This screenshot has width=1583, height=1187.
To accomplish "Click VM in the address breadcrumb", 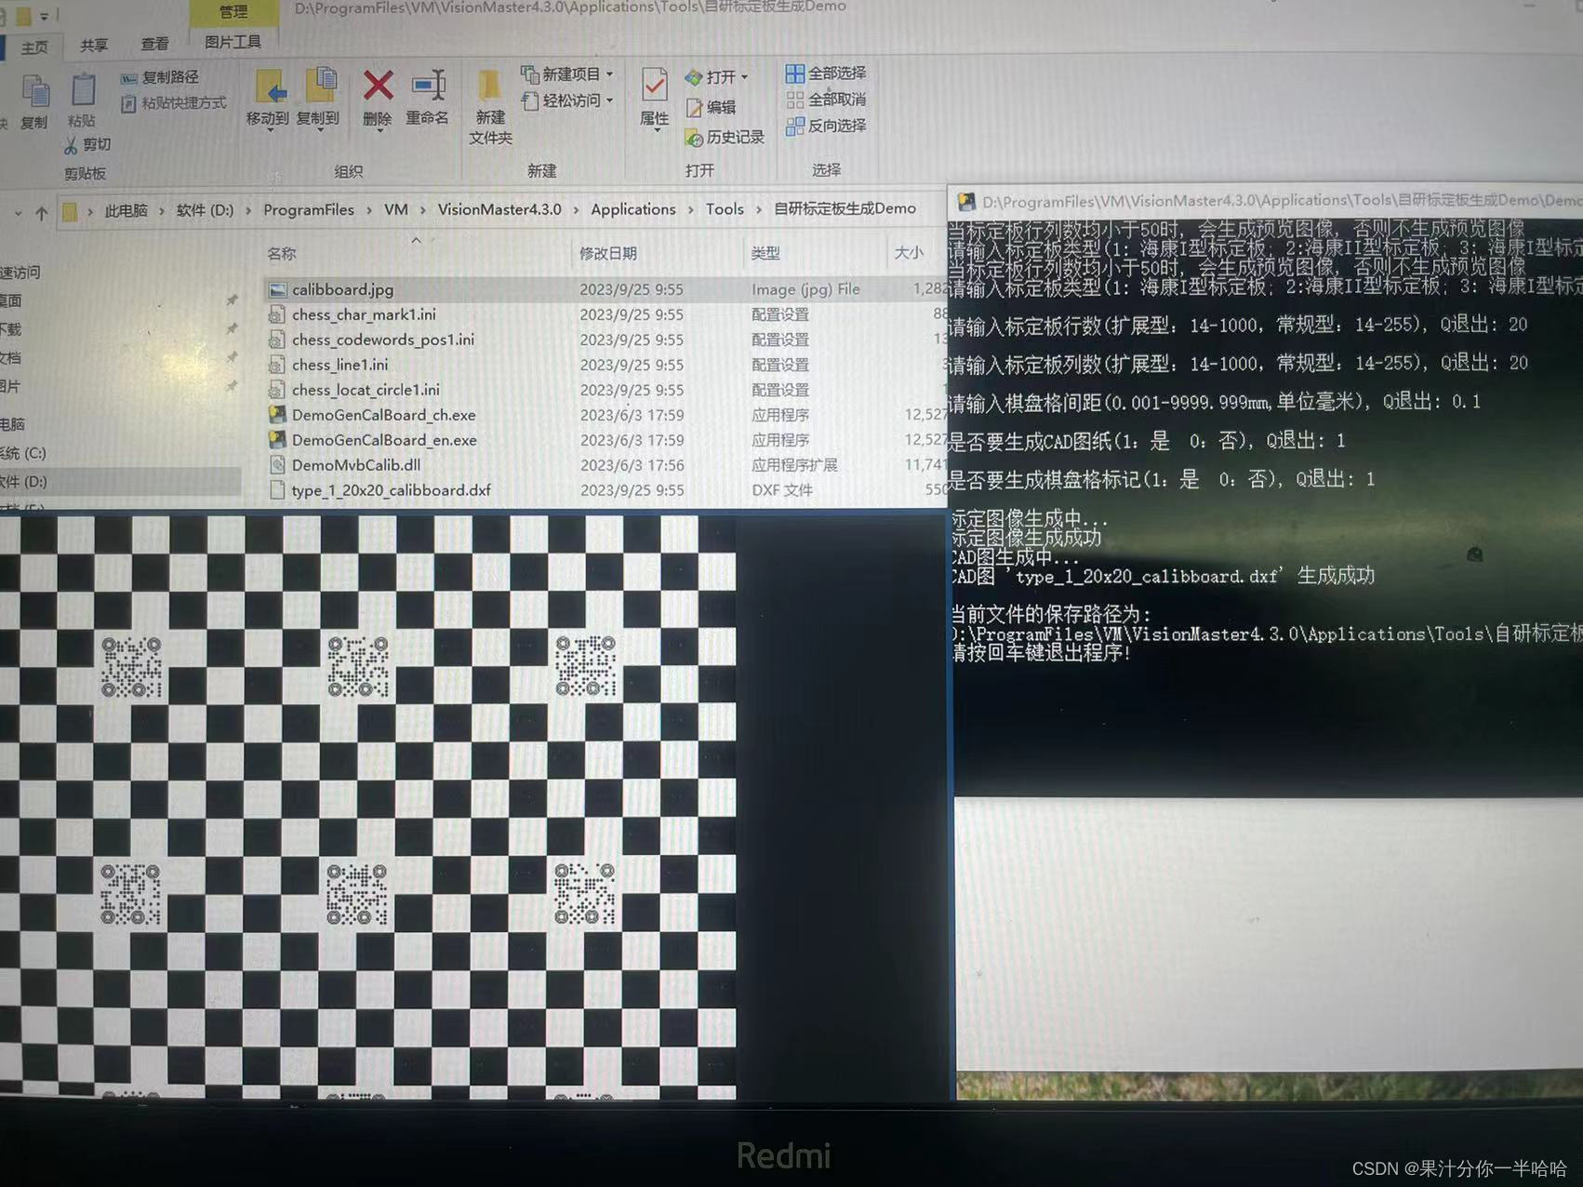I will 396,209.
